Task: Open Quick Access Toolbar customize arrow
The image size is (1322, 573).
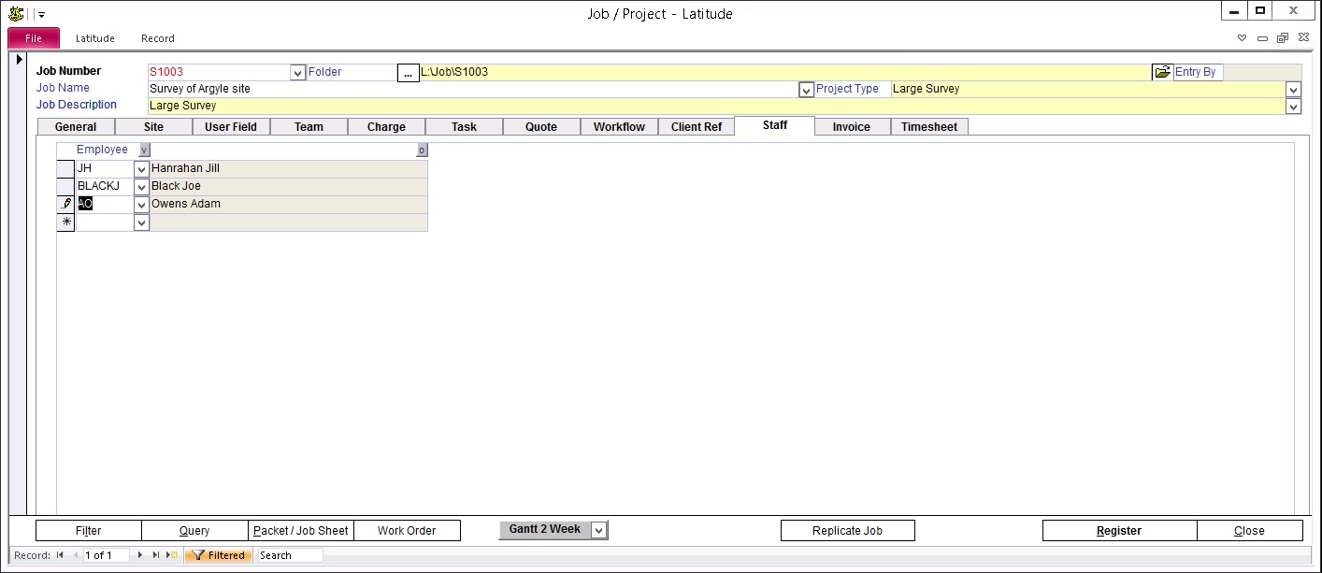Action: point(42,14)
